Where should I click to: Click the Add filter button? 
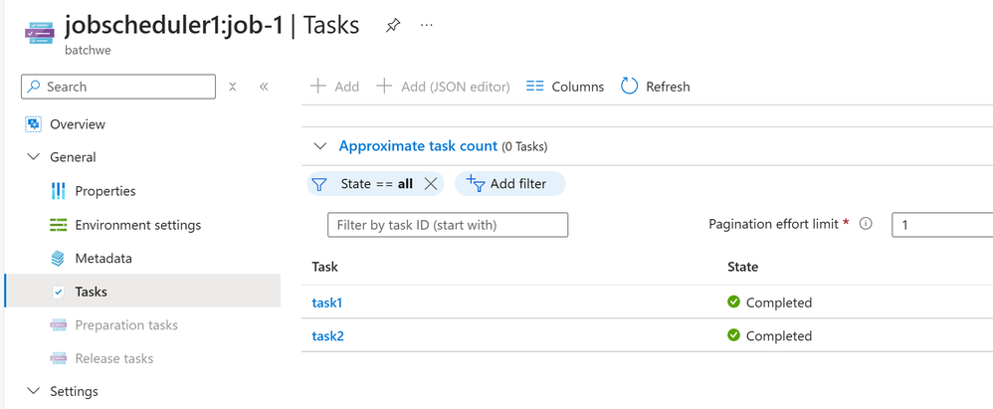click(x=509, y=184)
